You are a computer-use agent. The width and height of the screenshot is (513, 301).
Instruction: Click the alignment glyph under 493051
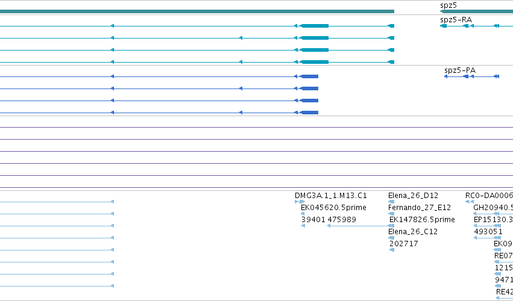pos(487,238)
